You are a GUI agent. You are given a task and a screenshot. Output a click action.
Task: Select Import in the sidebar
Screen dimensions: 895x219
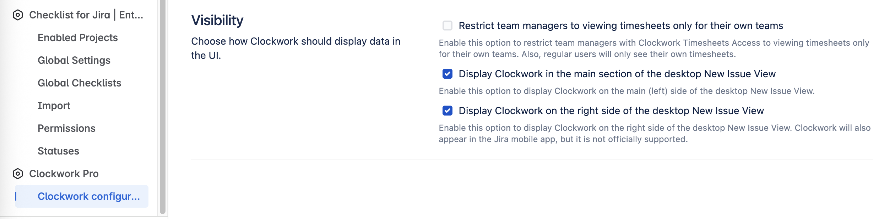(x=54, y=106)
